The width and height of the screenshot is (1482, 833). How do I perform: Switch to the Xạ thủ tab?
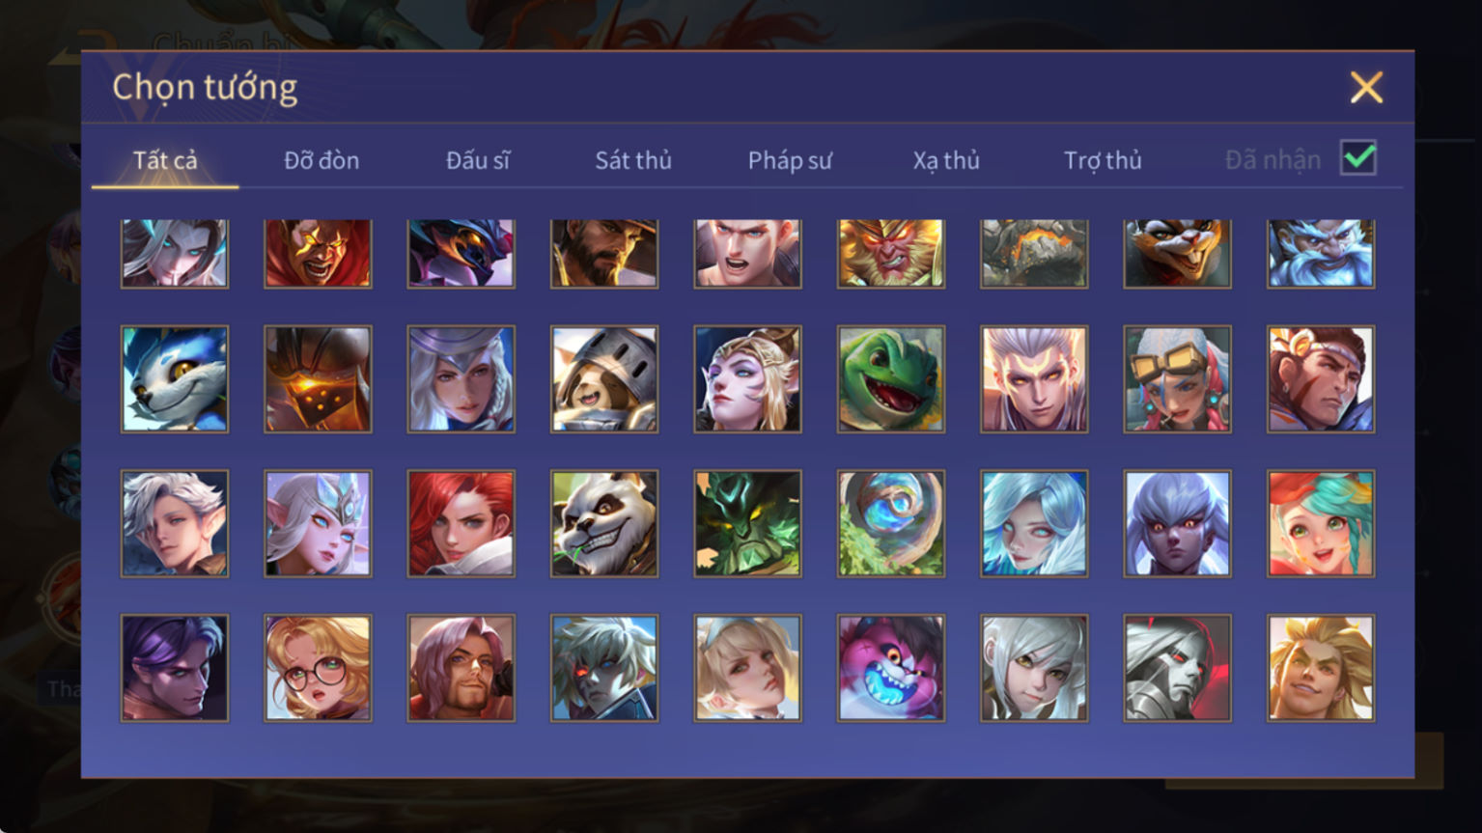coord(946,160)
